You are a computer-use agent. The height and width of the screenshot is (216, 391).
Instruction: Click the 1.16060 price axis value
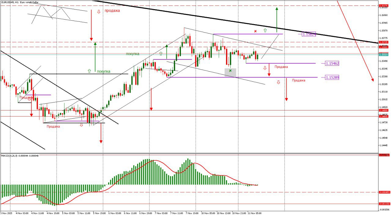click(383, 15)
